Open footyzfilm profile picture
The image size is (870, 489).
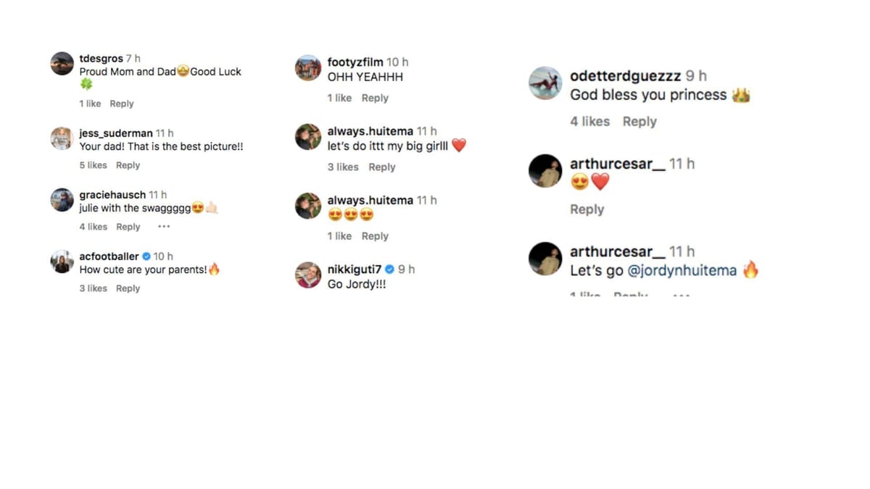[x=308, y=68]
